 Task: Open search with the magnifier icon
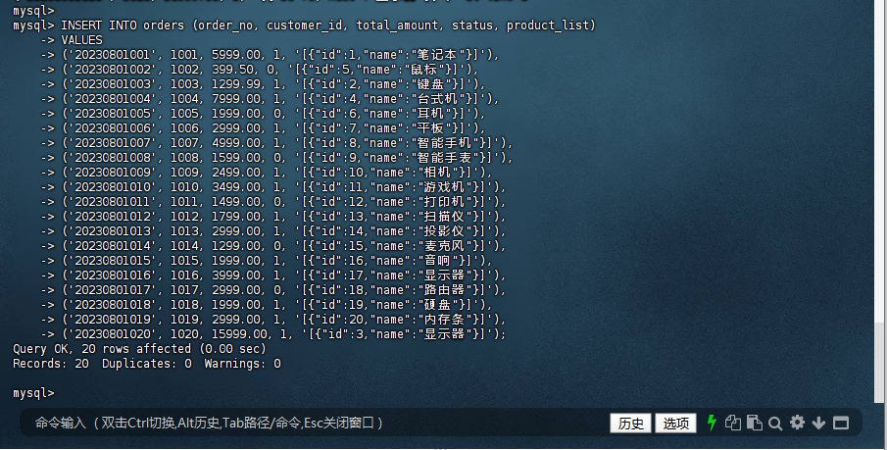tap(775, 423)
